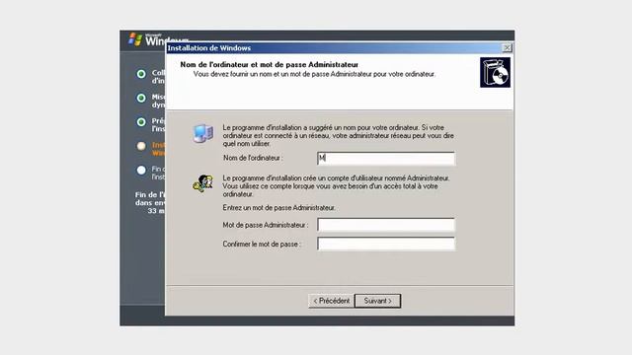The image size is (632, 355).
Task: Focus the Nom de l'ordinateur field
Action: [x=386, y=158]
